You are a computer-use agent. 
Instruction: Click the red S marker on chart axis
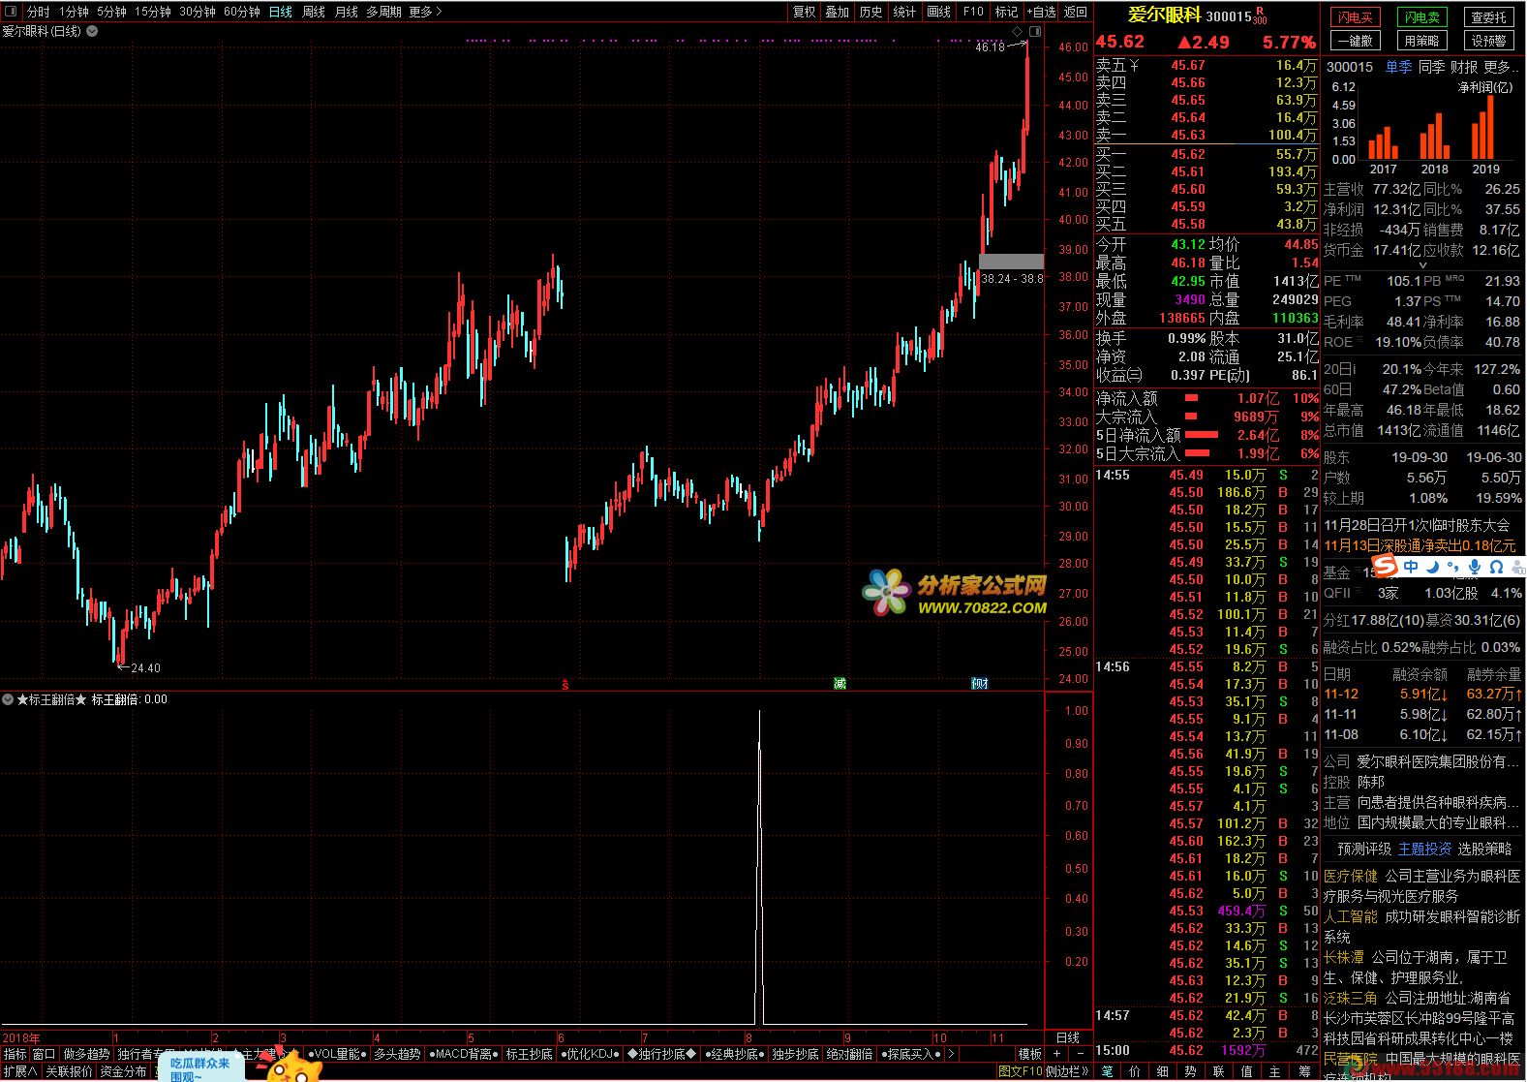pos(565,684)
